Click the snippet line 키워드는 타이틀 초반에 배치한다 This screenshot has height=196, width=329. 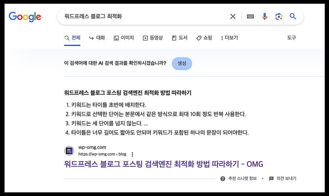tap(108, 105)
